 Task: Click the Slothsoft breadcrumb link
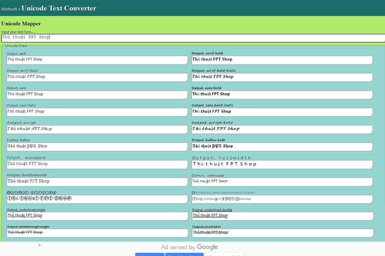(x=9, y=9)
